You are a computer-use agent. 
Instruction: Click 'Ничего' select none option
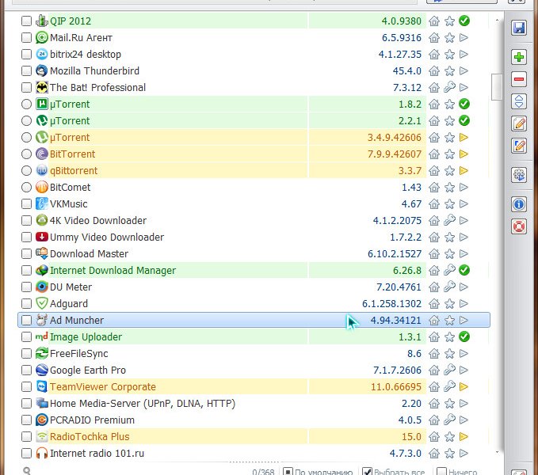456,472
